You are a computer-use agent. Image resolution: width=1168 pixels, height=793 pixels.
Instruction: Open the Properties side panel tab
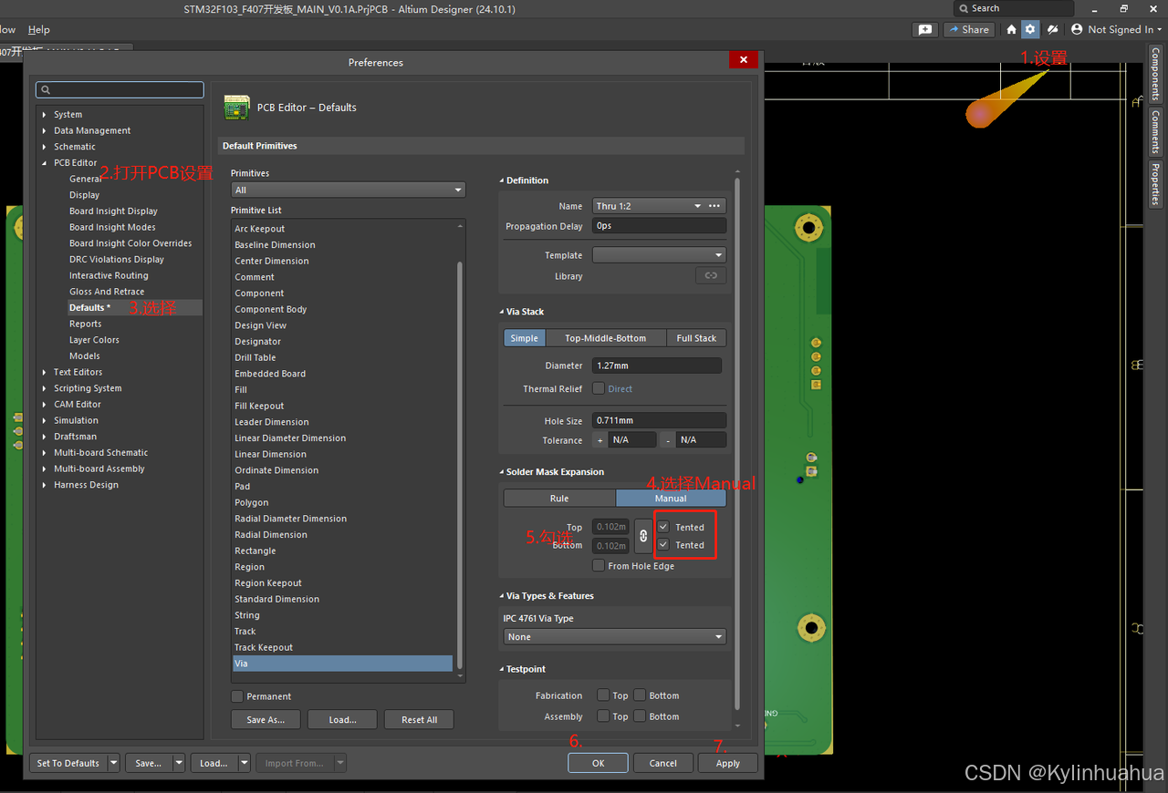[x=1154, y=184]
